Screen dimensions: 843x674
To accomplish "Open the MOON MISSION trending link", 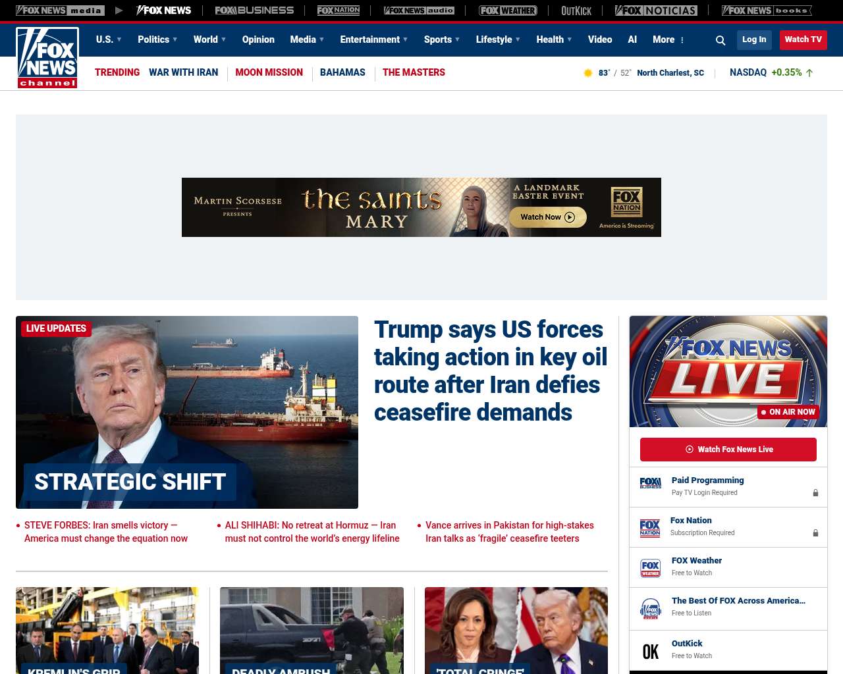I will (x=269, y=72).
